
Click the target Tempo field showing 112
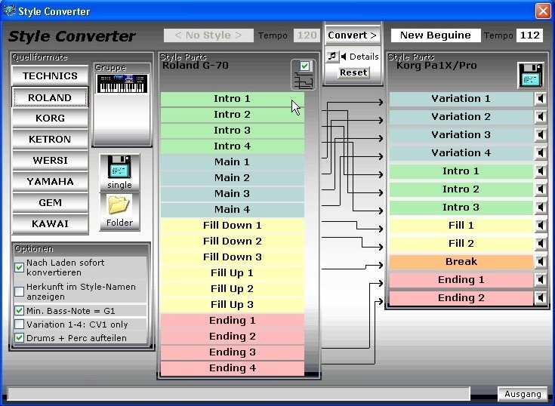pyautogui.click(x=529, y=35)
